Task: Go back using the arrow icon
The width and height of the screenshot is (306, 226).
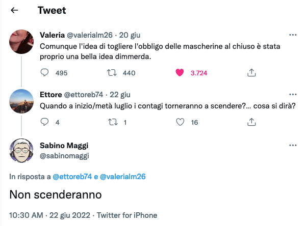Action: 15,10
